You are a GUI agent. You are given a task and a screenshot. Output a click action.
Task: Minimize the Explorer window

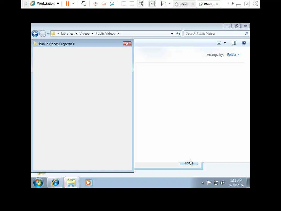click(227, 26)
